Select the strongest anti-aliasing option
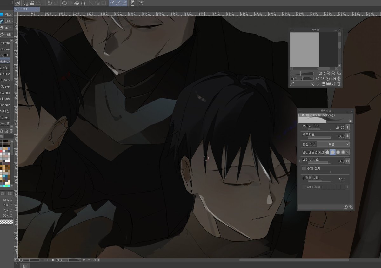This screenshot has width=381, height=268. (343, 152)
